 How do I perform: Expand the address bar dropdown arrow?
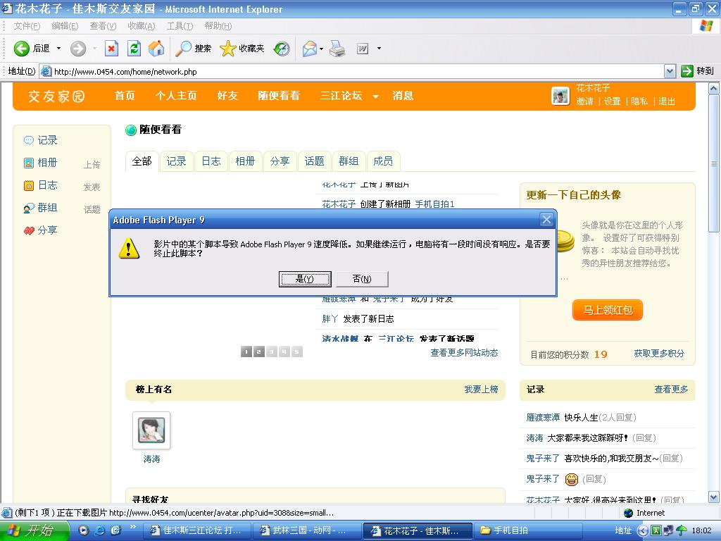click(x=670, y=71)
